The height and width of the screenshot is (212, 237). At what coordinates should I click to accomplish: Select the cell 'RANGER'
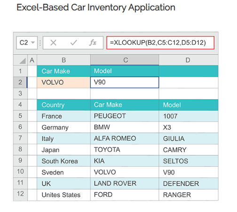tap(189, 195)
